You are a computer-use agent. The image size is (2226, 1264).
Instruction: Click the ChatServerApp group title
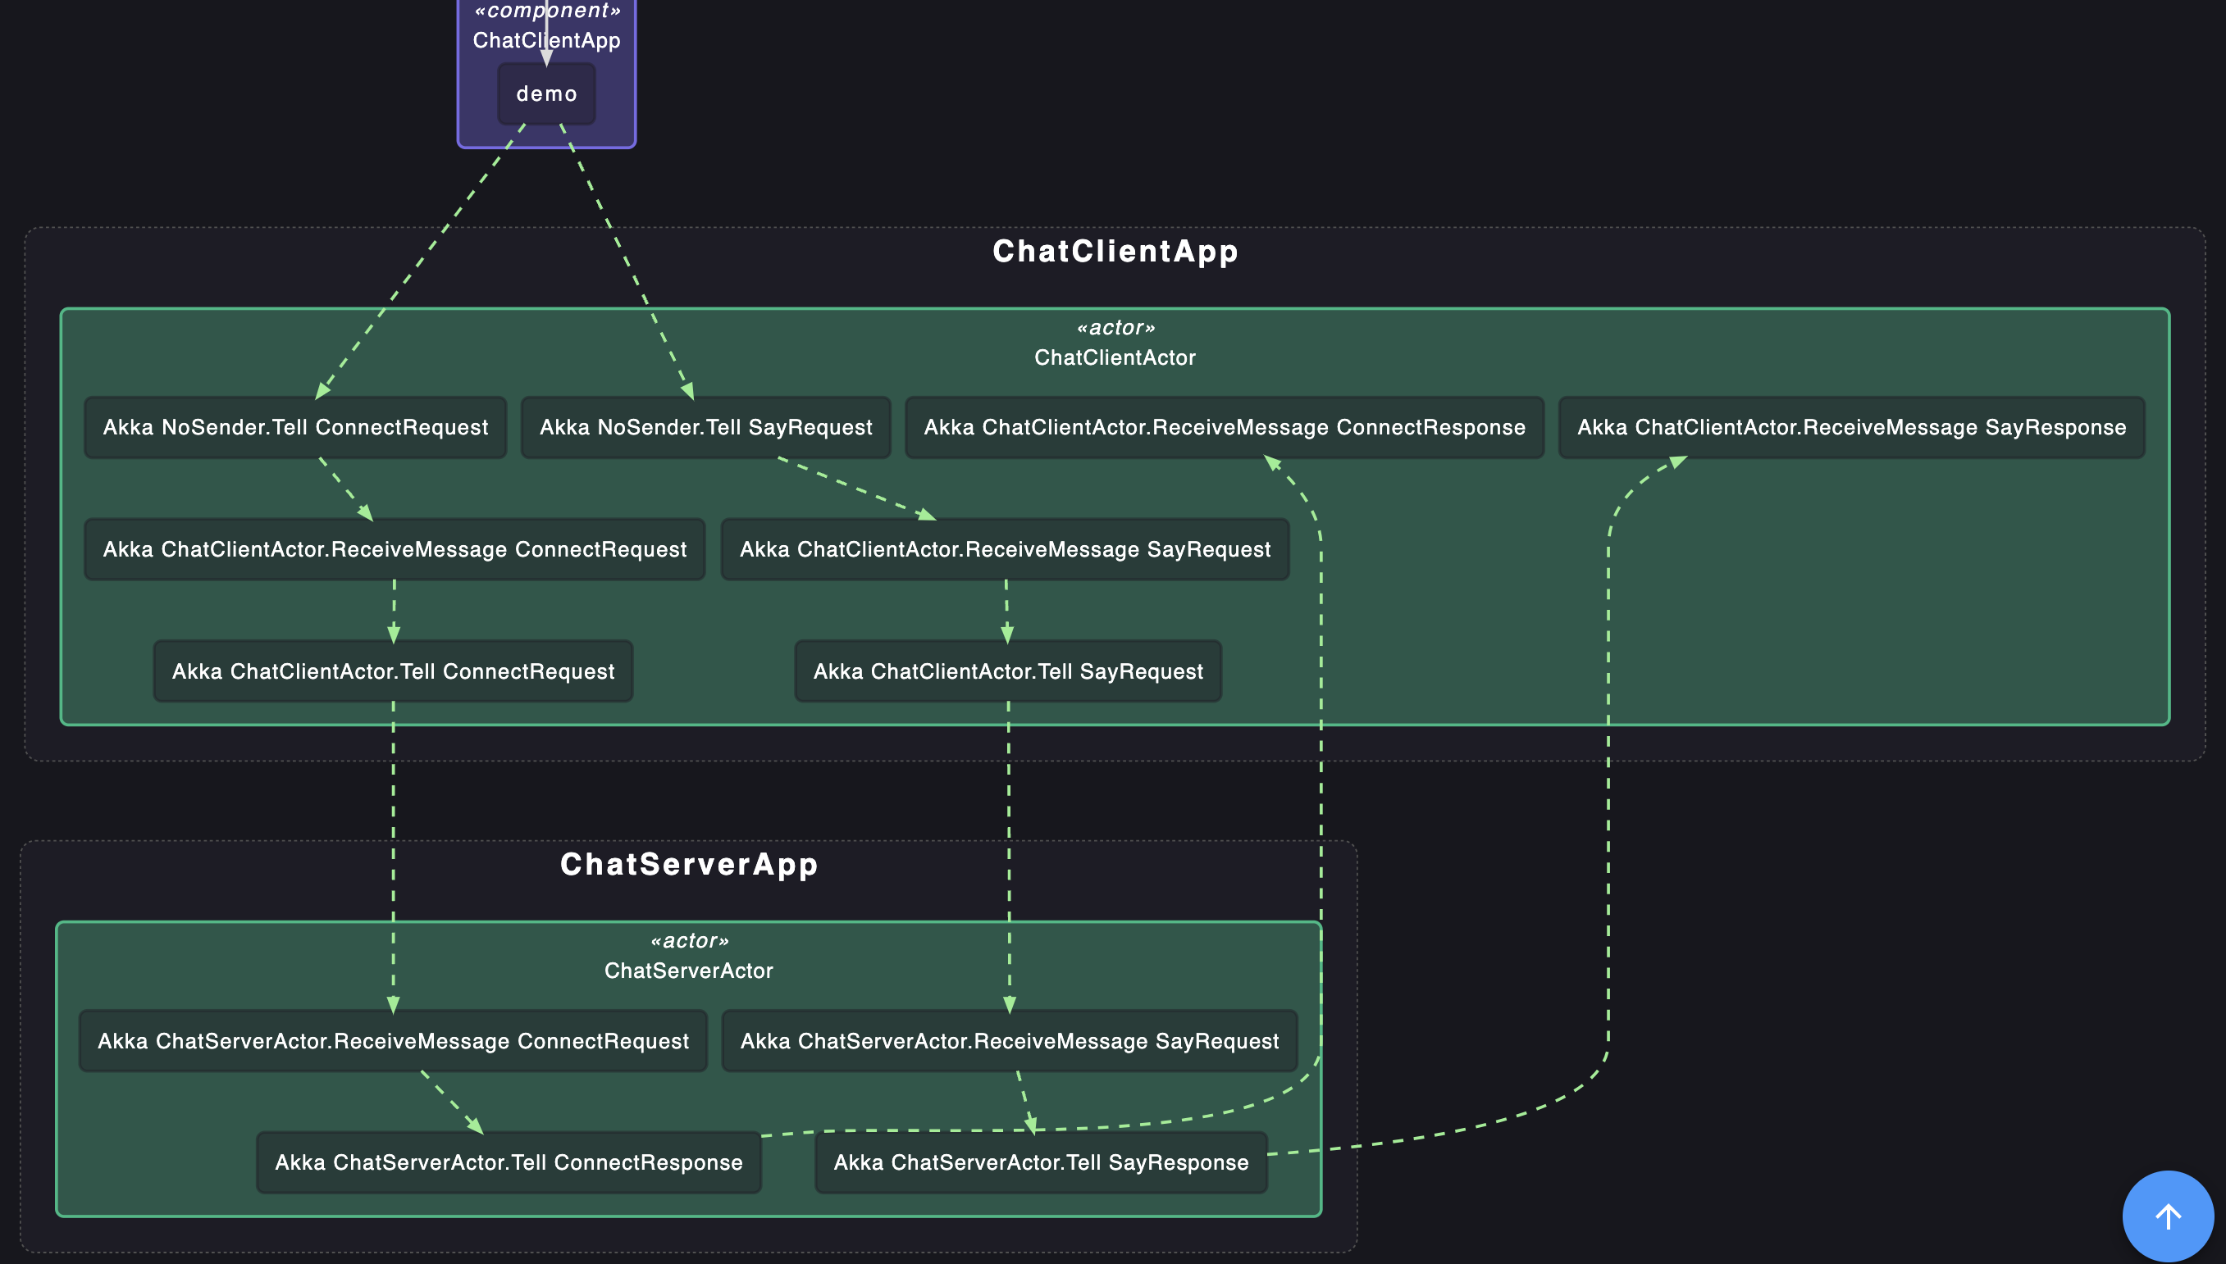tap(689, 864)
